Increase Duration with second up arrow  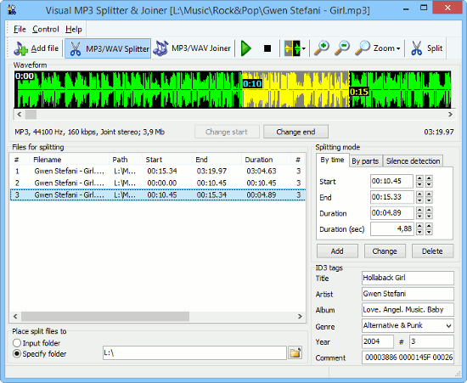coord(429,210)
